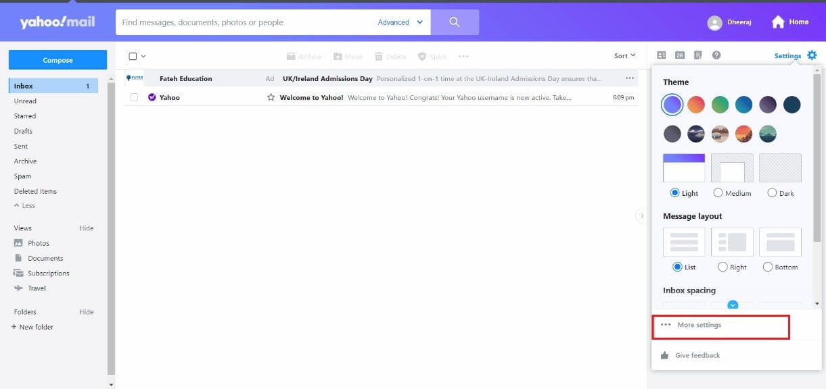This screenshot has width=826, height=389.
Task: Go to Yahoo Home icon
Action: click(778, 22)
